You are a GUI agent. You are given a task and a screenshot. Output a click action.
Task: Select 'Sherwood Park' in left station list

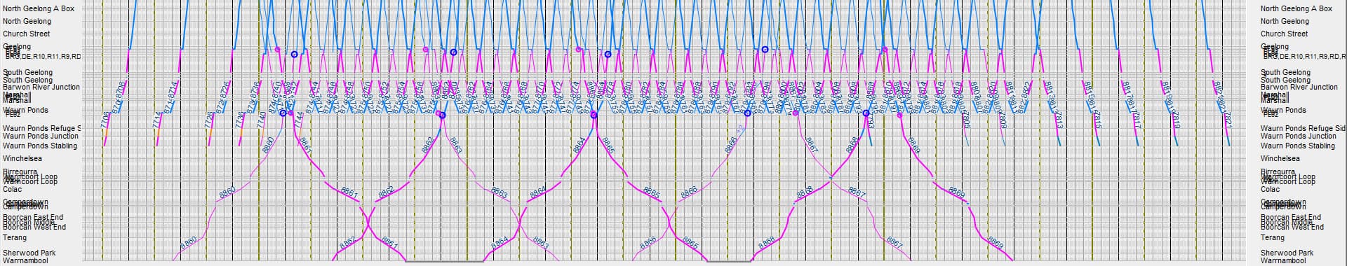click(x=29, y=253)
